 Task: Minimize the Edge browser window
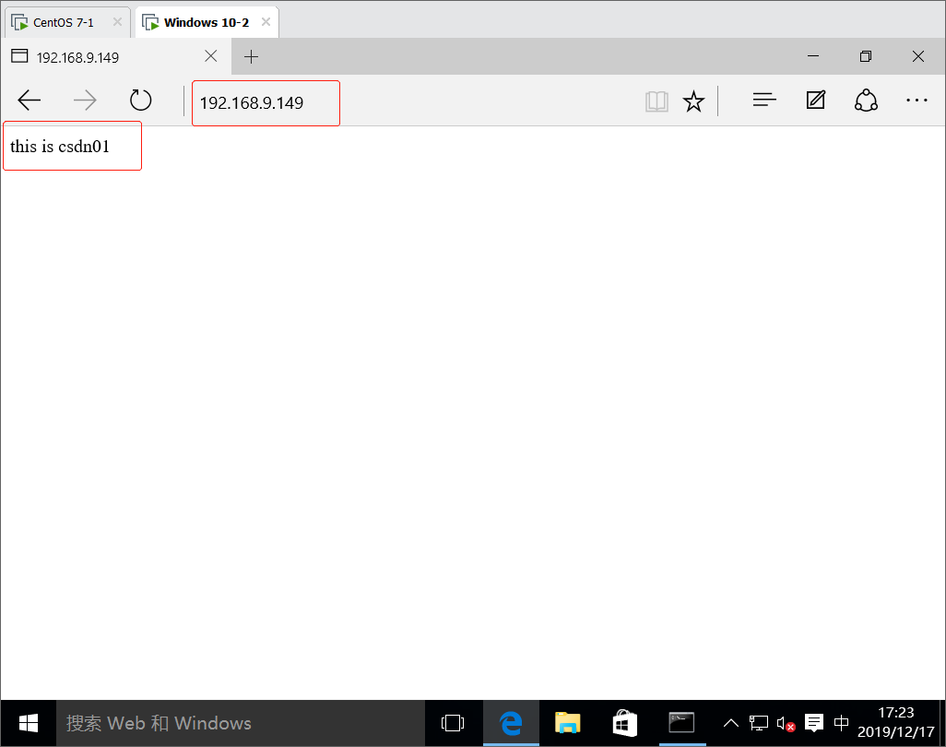coord(813,56)
